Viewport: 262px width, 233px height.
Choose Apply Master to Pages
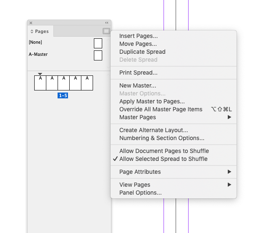point(152,101)
